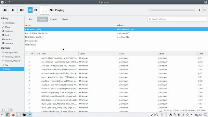The height and width of the screenshot is (117, 208).
Task: Filter by album Uye Tone (4)
Action: tap(162, 37)
